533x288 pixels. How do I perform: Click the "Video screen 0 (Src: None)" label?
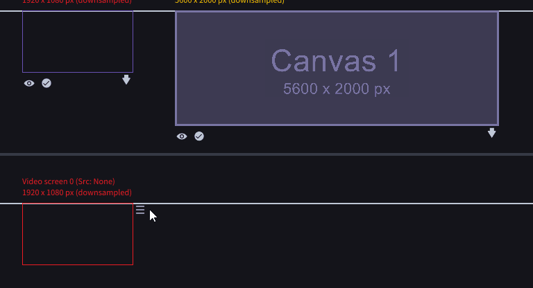click(x=69, y=181)
